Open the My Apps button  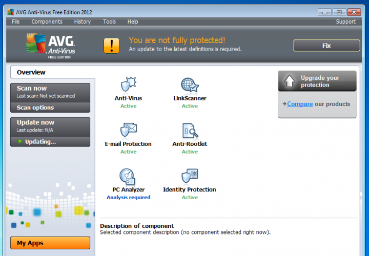pyautogui.click(x=50, y=243)
